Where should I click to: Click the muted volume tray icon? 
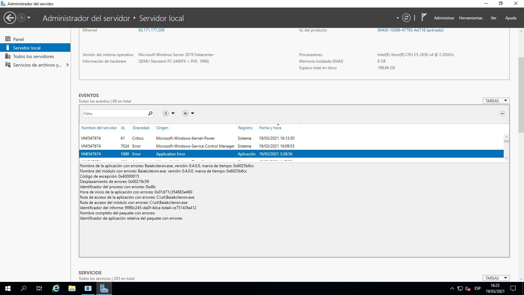click(468, 288)
